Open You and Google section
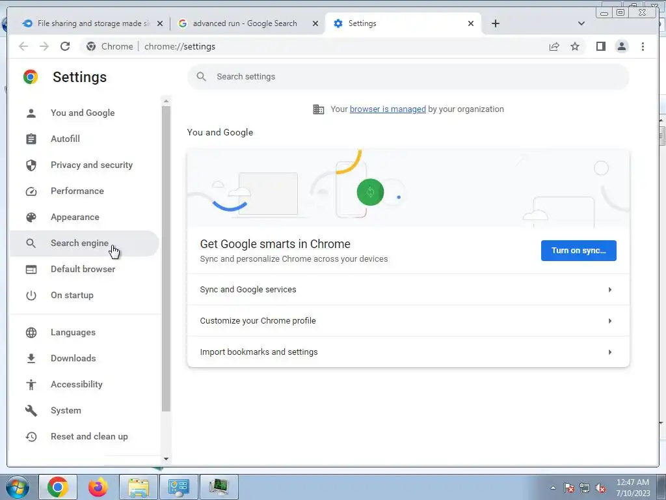This screenshot has height=500, width=666. coord(85,113)
